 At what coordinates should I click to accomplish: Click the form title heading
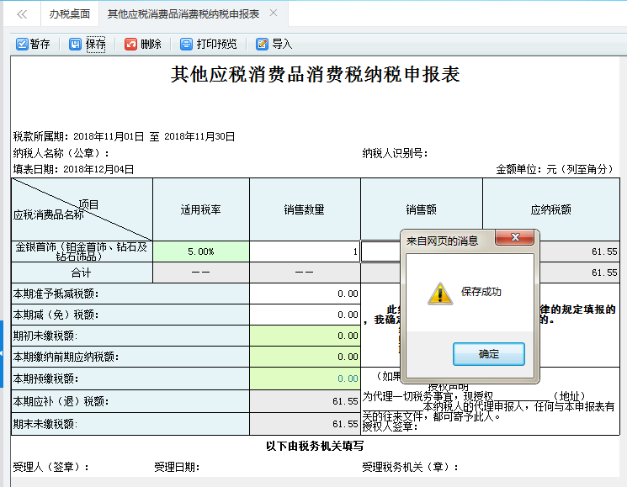click(x=316, y=75)
